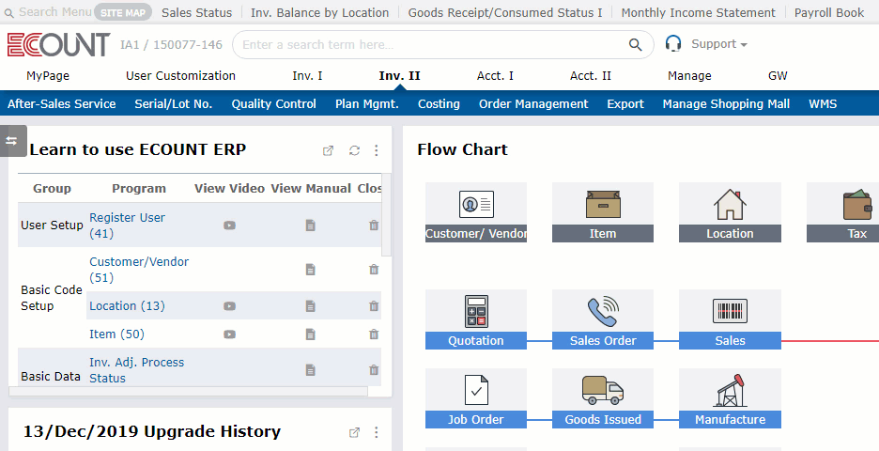Switch to the Acct. I menu
The image size is (879, 451).
tap(495, 76)
